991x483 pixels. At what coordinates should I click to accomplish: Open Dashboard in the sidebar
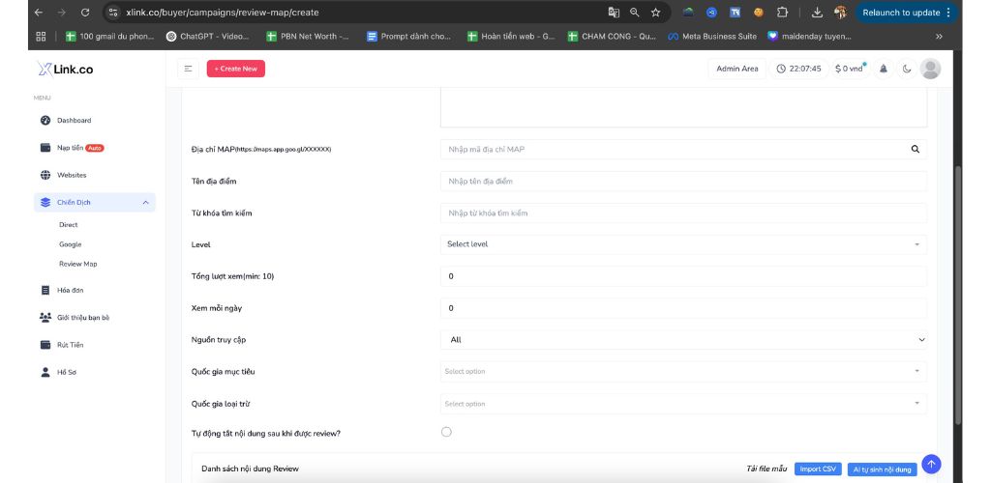click(74, 121)
